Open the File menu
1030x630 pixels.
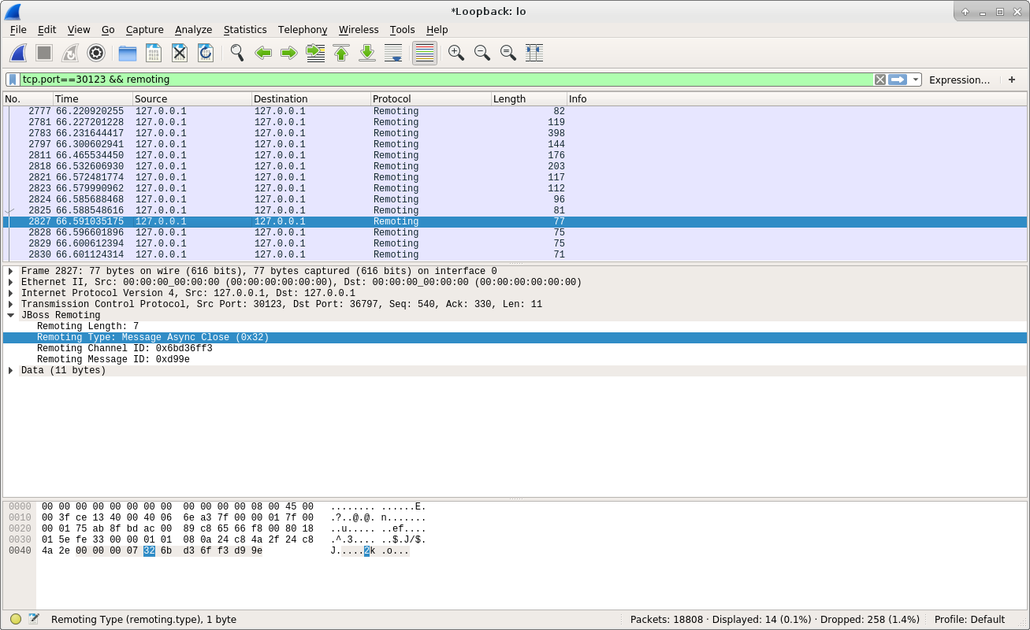18,29
